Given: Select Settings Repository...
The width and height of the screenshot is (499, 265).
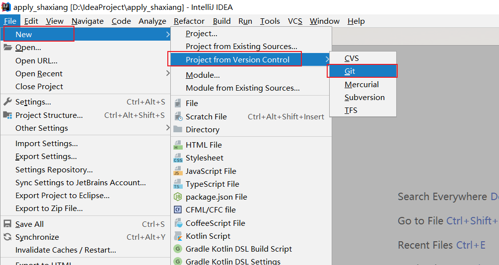Looking at the screenshot, I should 85,170.
